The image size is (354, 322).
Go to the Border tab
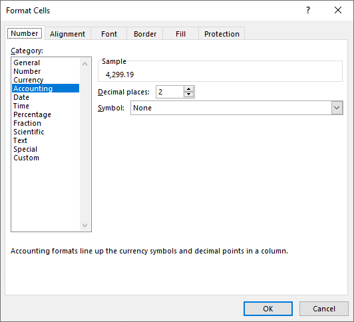pos(145,34)
